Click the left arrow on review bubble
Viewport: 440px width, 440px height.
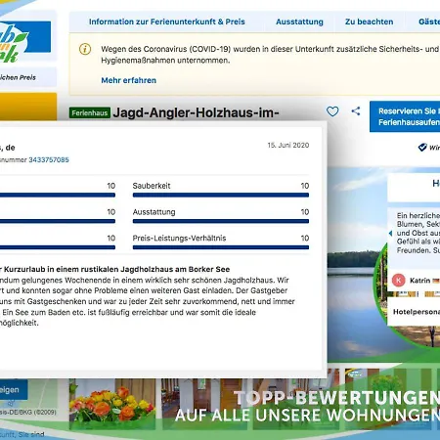[x=390, y=233]
